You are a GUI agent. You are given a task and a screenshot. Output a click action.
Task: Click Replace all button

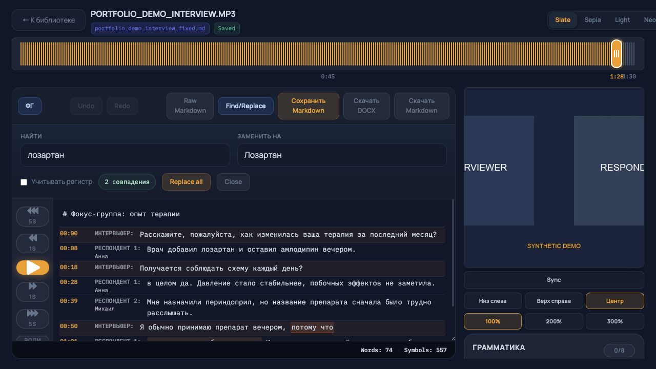point(186,182)
